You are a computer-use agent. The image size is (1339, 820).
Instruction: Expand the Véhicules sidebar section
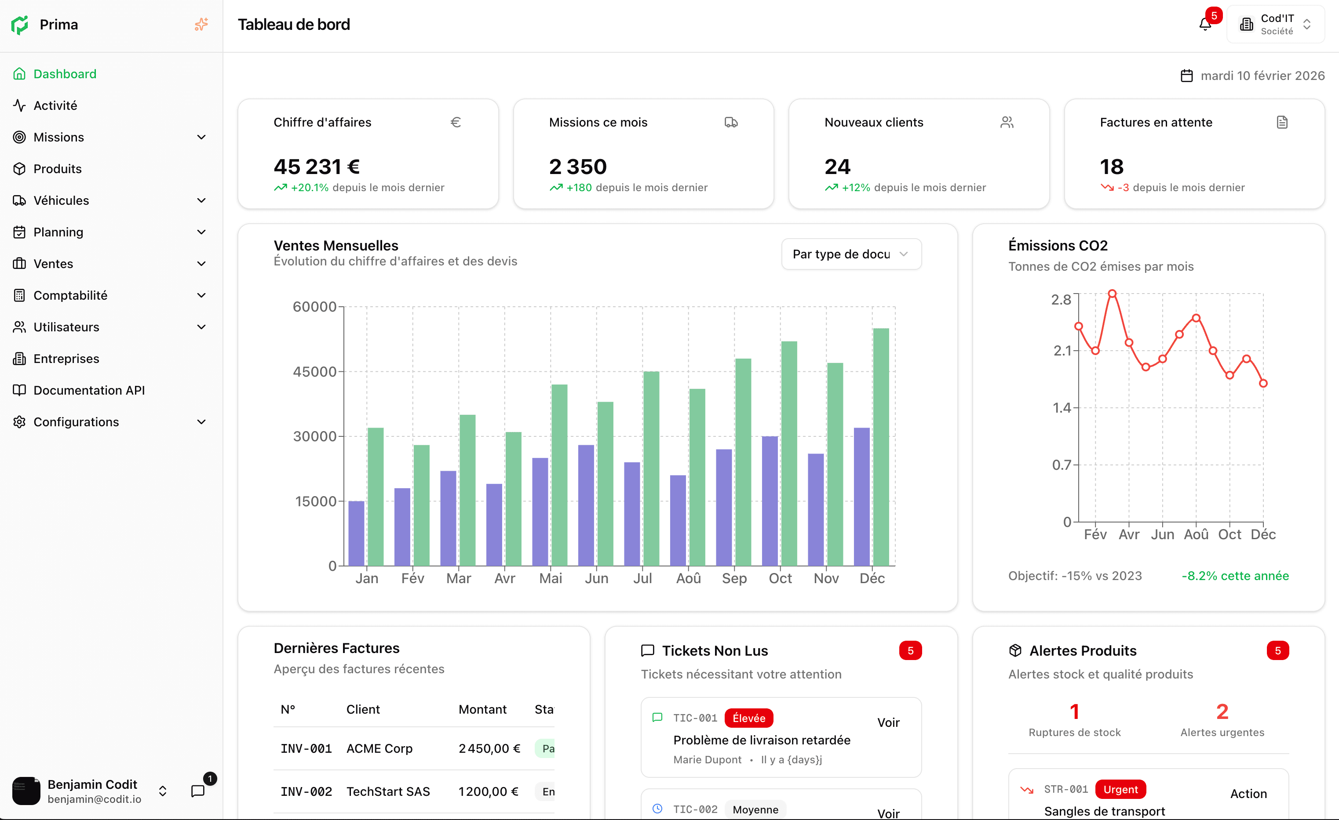click(201, 200)
